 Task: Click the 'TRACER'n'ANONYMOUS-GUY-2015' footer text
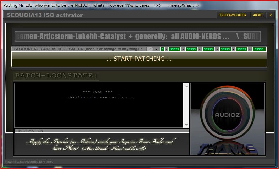(29, 162)
